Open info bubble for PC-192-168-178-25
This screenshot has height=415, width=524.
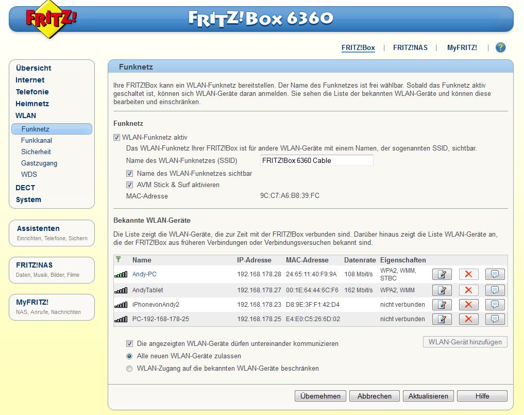coord(495,319)
